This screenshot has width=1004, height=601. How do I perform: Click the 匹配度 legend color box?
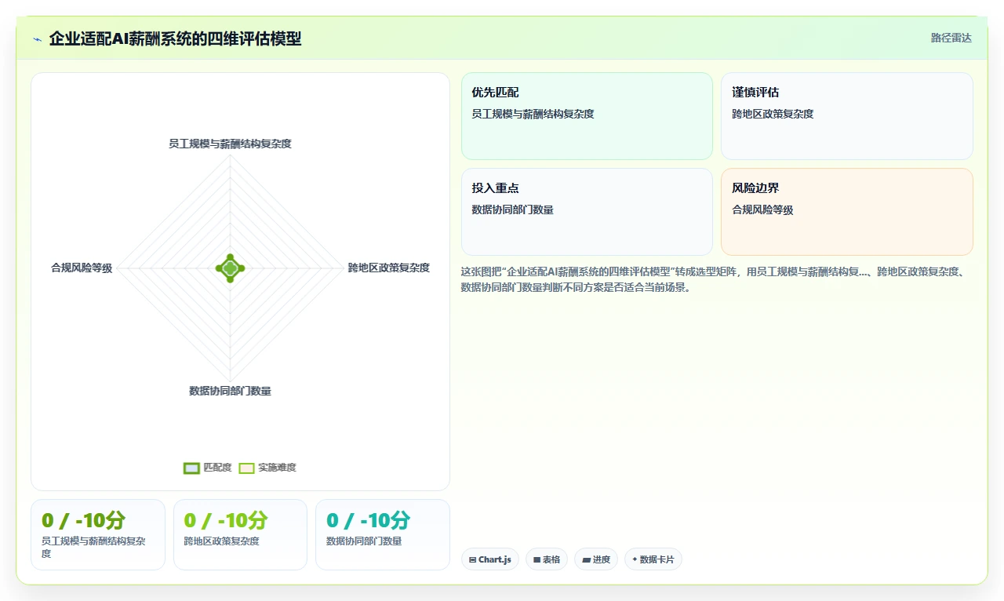[x=191, y=468]
